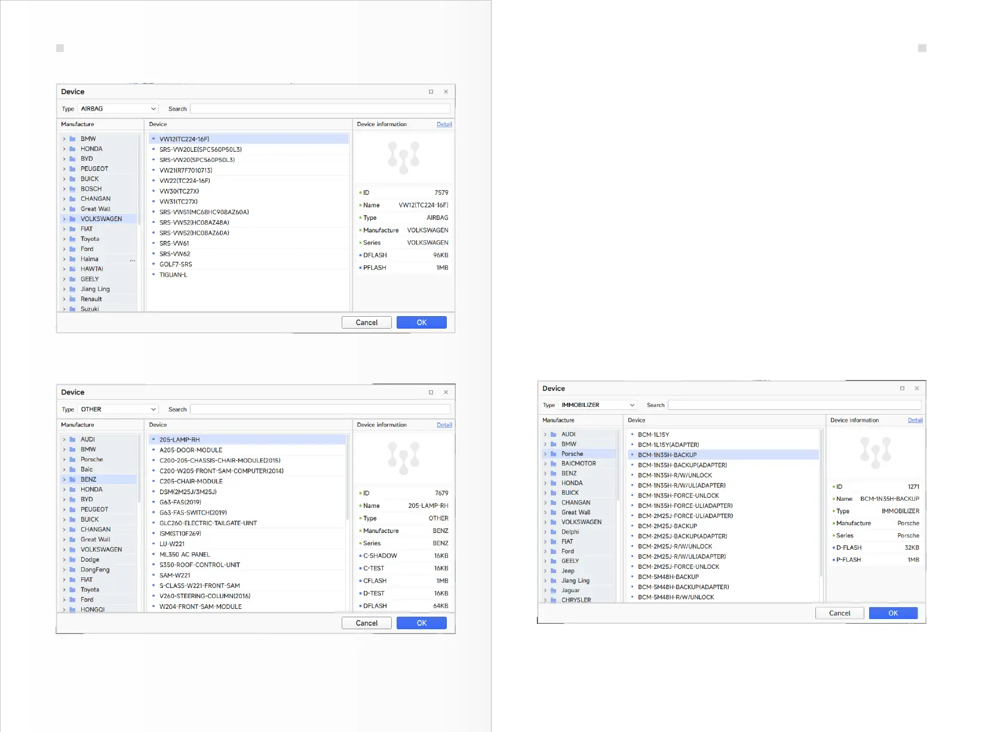Click Search field in AIRBAG Device window
The width and height of the screenshot is (982, 732).
coord(320,109)
